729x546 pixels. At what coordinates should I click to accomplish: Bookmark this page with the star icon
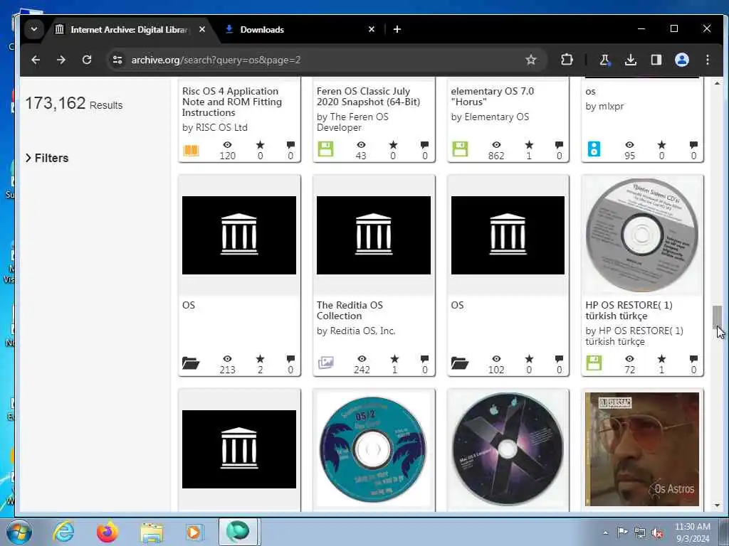pyautogui.click(x=530, y=60)
